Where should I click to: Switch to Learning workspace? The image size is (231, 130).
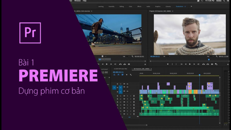[x=101, y=6]
